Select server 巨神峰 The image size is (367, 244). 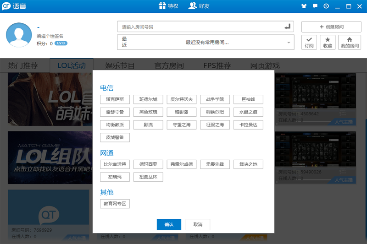click(248, 99)
